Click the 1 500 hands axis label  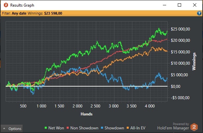point(59,106)
